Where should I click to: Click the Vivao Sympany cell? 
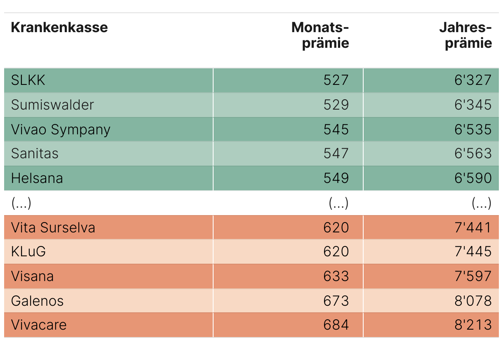pyautogui.click(x=61, y=129)
